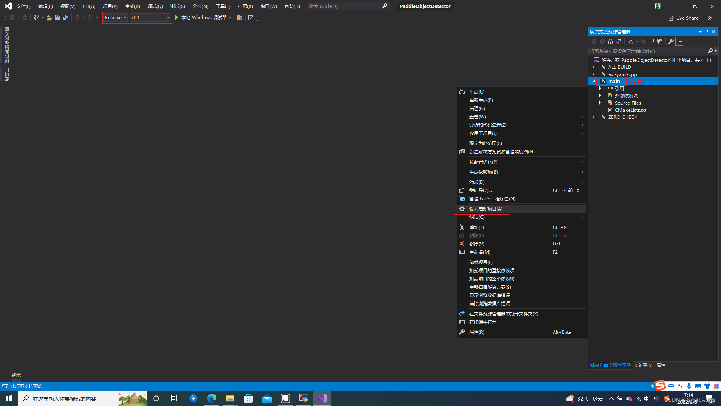Click the Save All icon
Image resolution: width=721 pixels, height=406 pixels.
coord(66,18)
